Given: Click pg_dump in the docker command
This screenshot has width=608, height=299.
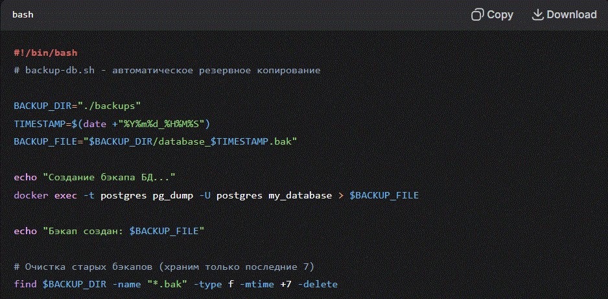Looking at the screenshot, I should point(172,195).
